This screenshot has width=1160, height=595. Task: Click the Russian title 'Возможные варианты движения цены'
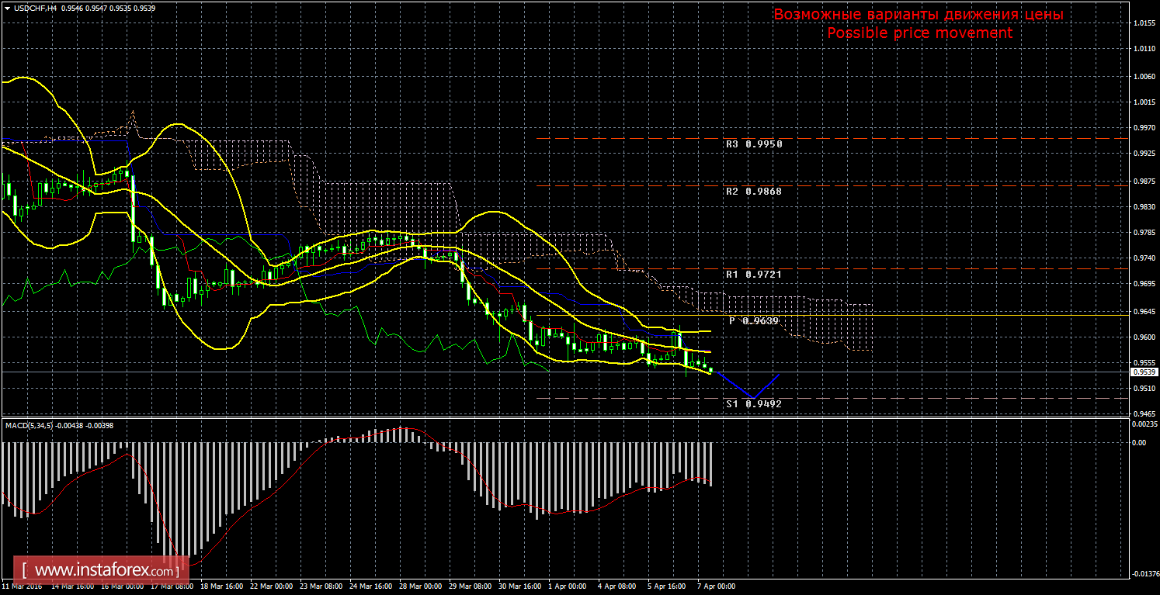(919, 15)
